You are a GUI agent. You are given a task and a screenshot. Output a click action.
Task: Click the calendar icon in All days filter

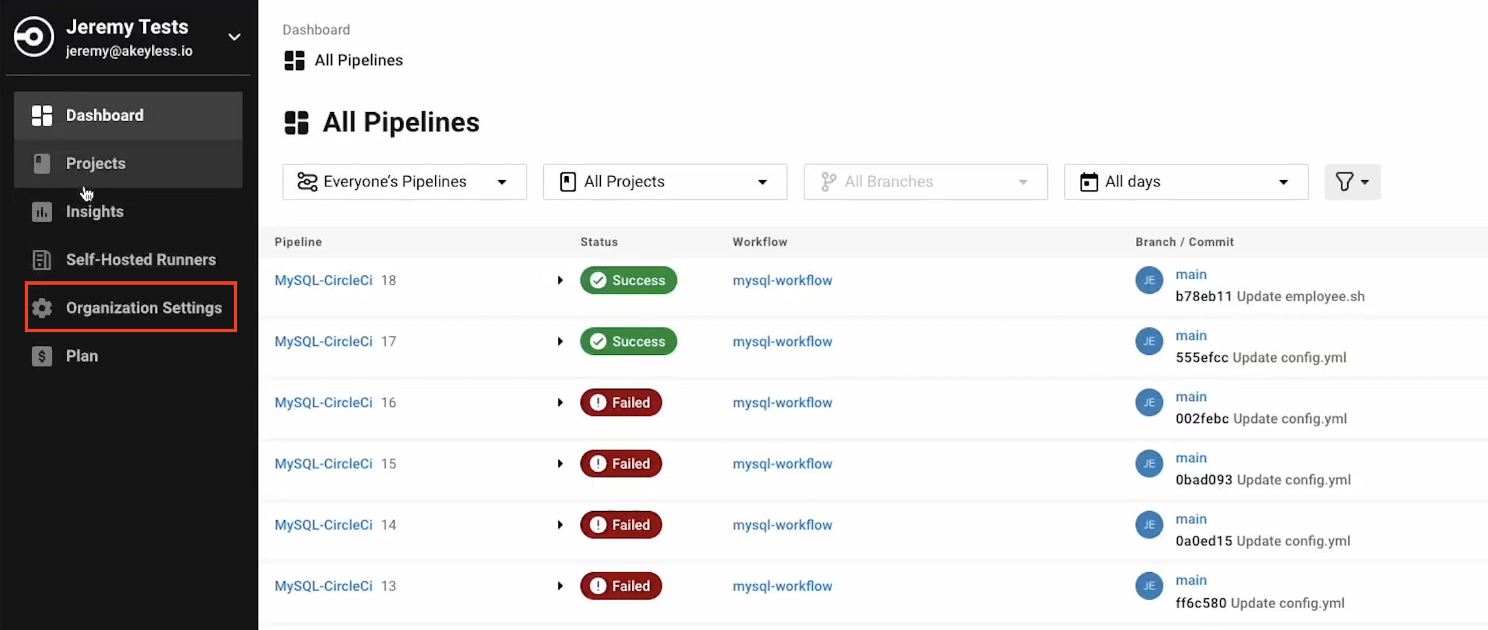(1089, 182)
